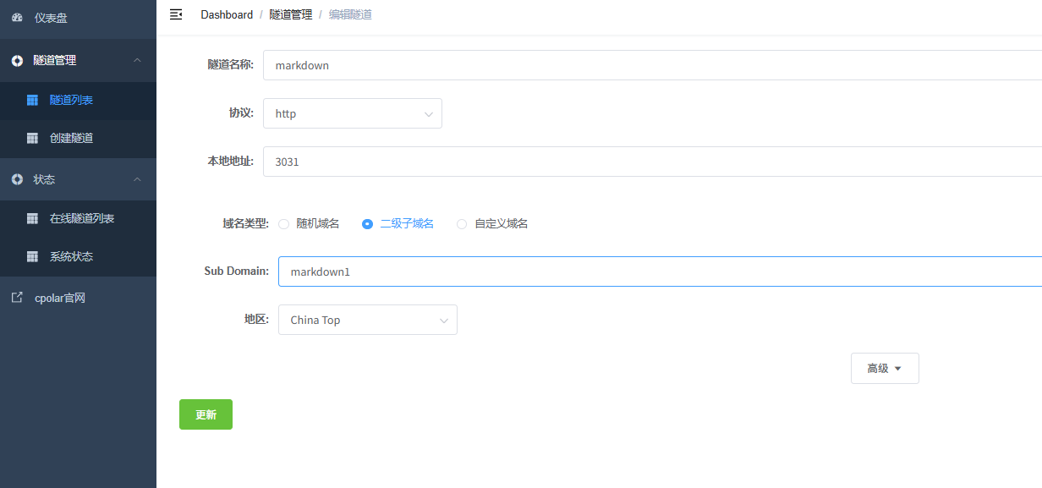Click the external link icon beside cpolar官网
The image size is (1042, 488).
pos(17,298)
